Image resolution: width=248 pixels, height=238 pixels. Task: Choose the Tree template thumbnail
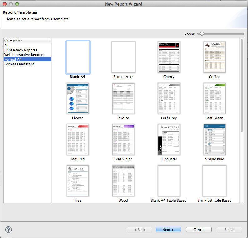point(78,181)
